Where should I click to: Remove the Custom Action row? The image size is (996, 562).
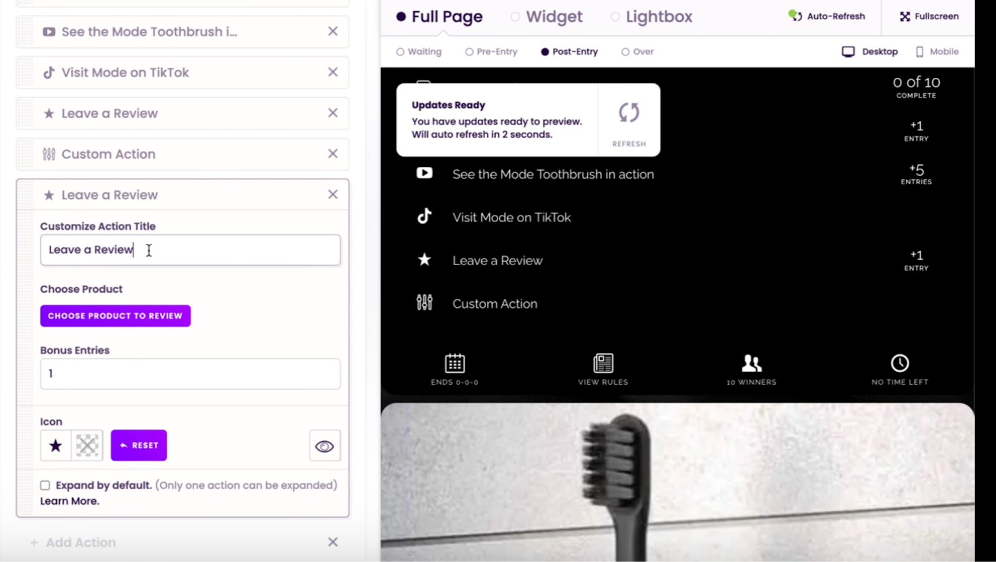coord(333,154)
